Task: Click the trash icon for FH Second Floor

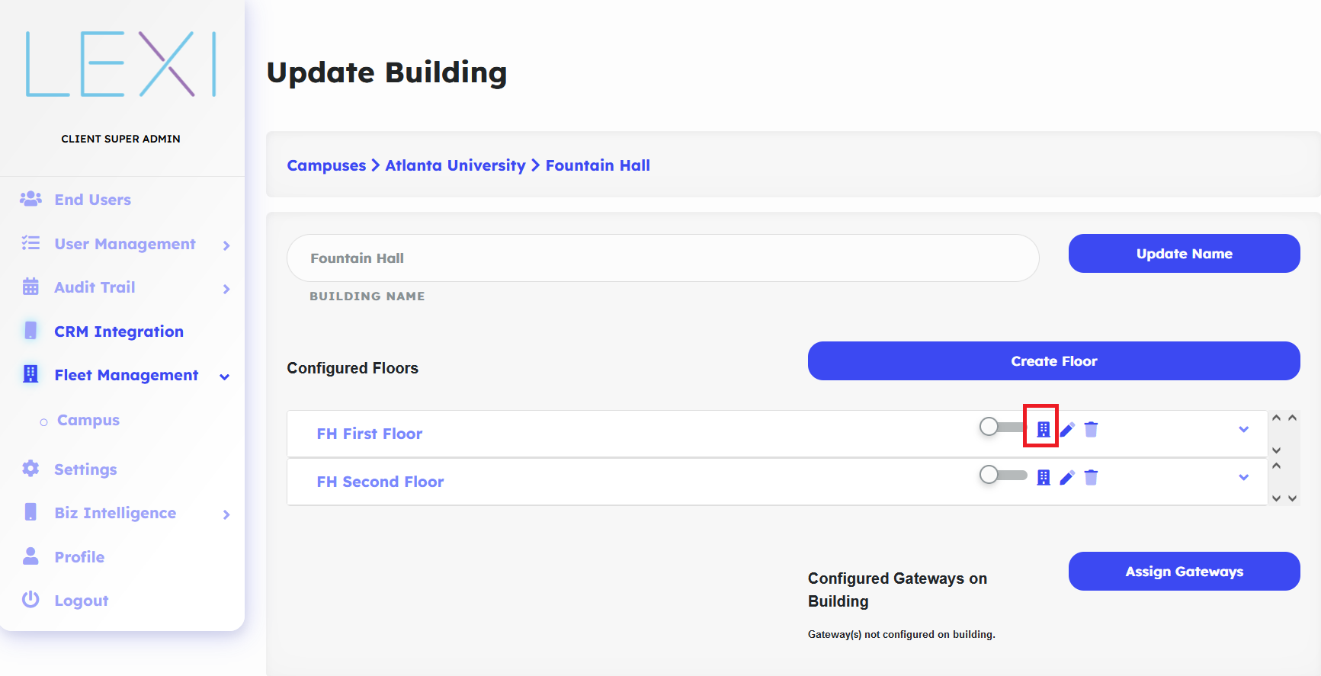Action: (1092, 478)
